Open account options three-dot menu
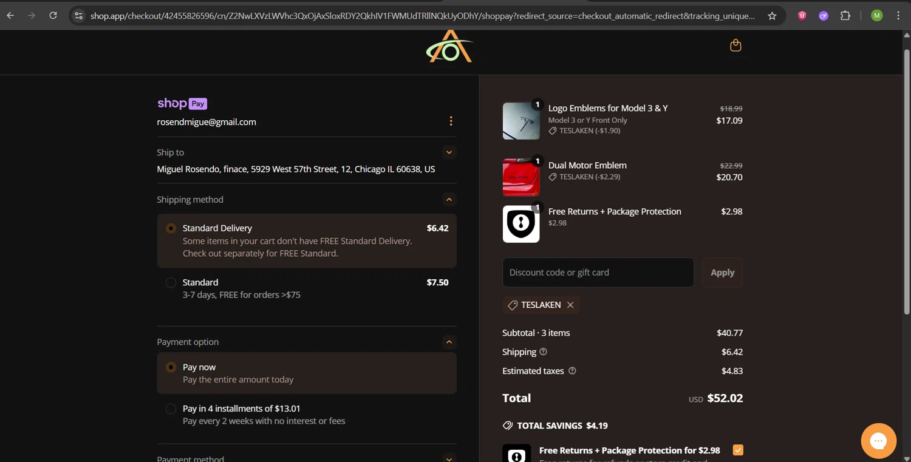Viewport: 911px width, 462px height. pos(451,121)
